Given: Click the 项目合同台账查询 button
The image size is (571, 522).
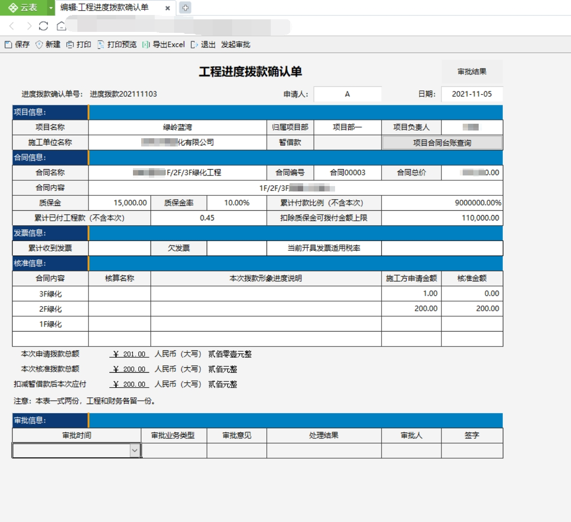Looking at the screenshot, I should 442,143.
